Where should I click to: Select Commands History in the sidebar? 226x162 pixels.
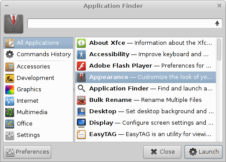pos(38,54)
